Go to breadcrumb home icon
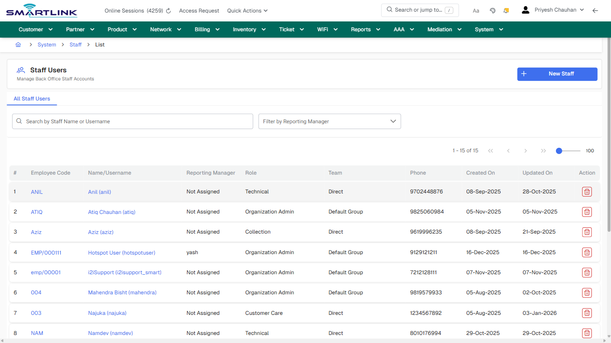This screenshot has width=611, height=343. [x=18, y=44]
